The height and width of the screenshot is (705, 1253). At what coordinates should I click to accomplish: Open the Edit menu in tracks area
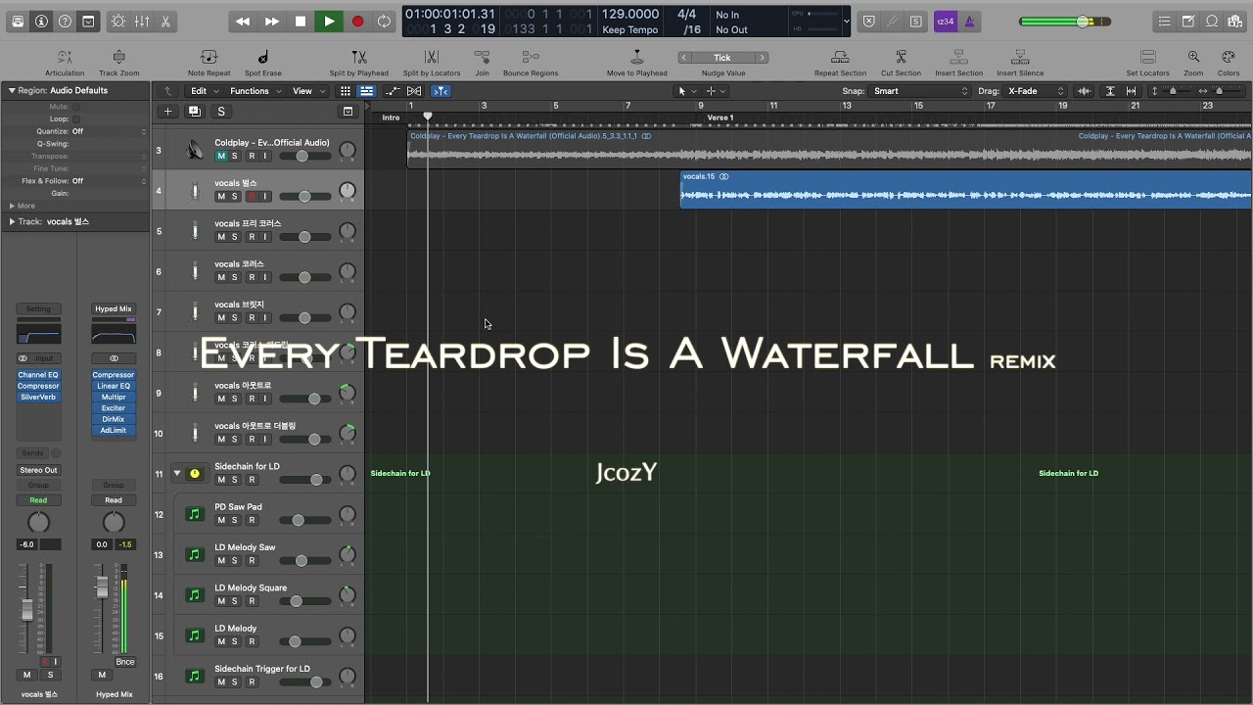tap(204, 91)
